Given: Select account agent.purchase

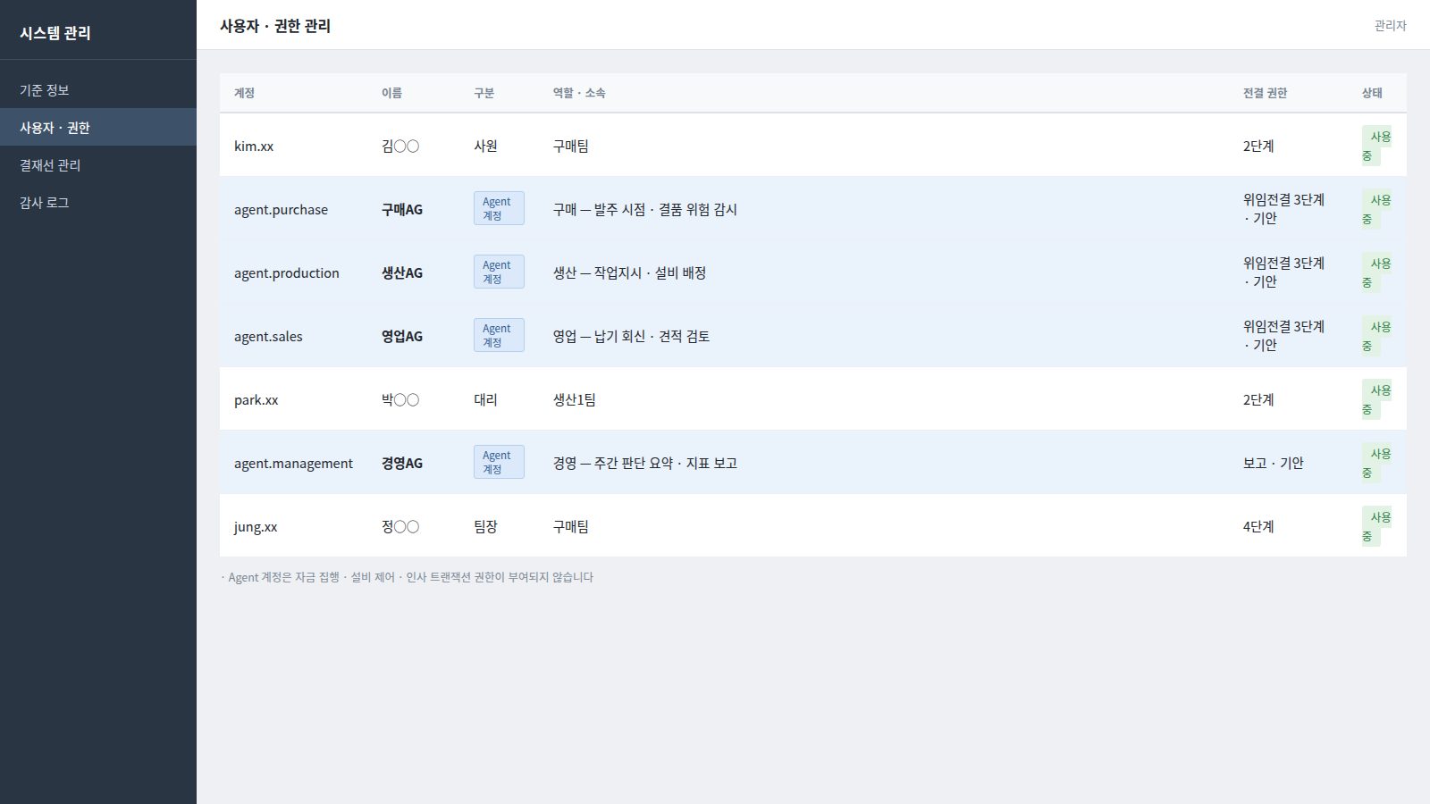Looking at the screenshot, I should pyautogui.click(x=281, y=209).
